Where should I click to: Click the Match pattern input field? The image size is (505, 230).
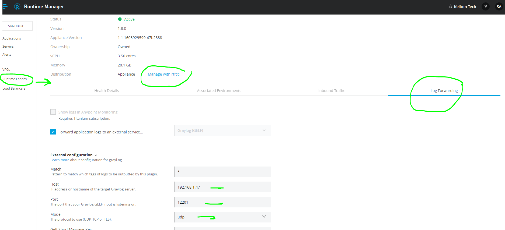223,172
